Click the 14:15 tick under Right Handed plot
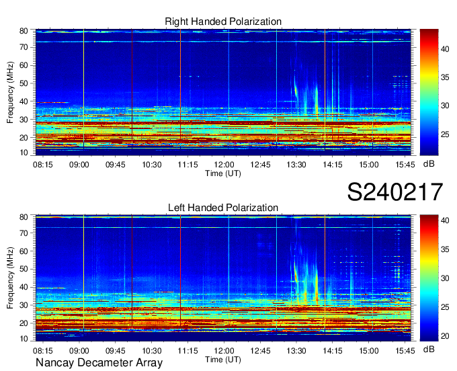This screenshot has width=457, height=371. pyautogui.click(x=333, y=165)
